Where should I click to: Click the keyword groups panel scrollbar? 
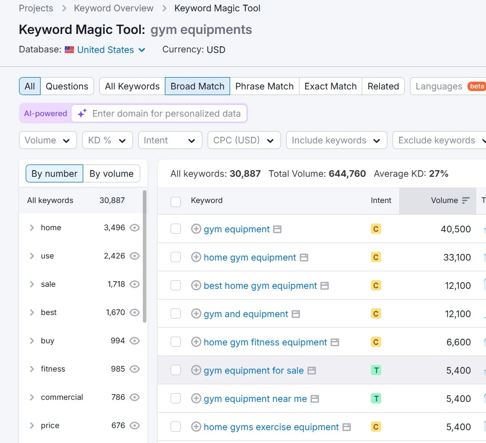pyautogui.click(x=144, y=256)
